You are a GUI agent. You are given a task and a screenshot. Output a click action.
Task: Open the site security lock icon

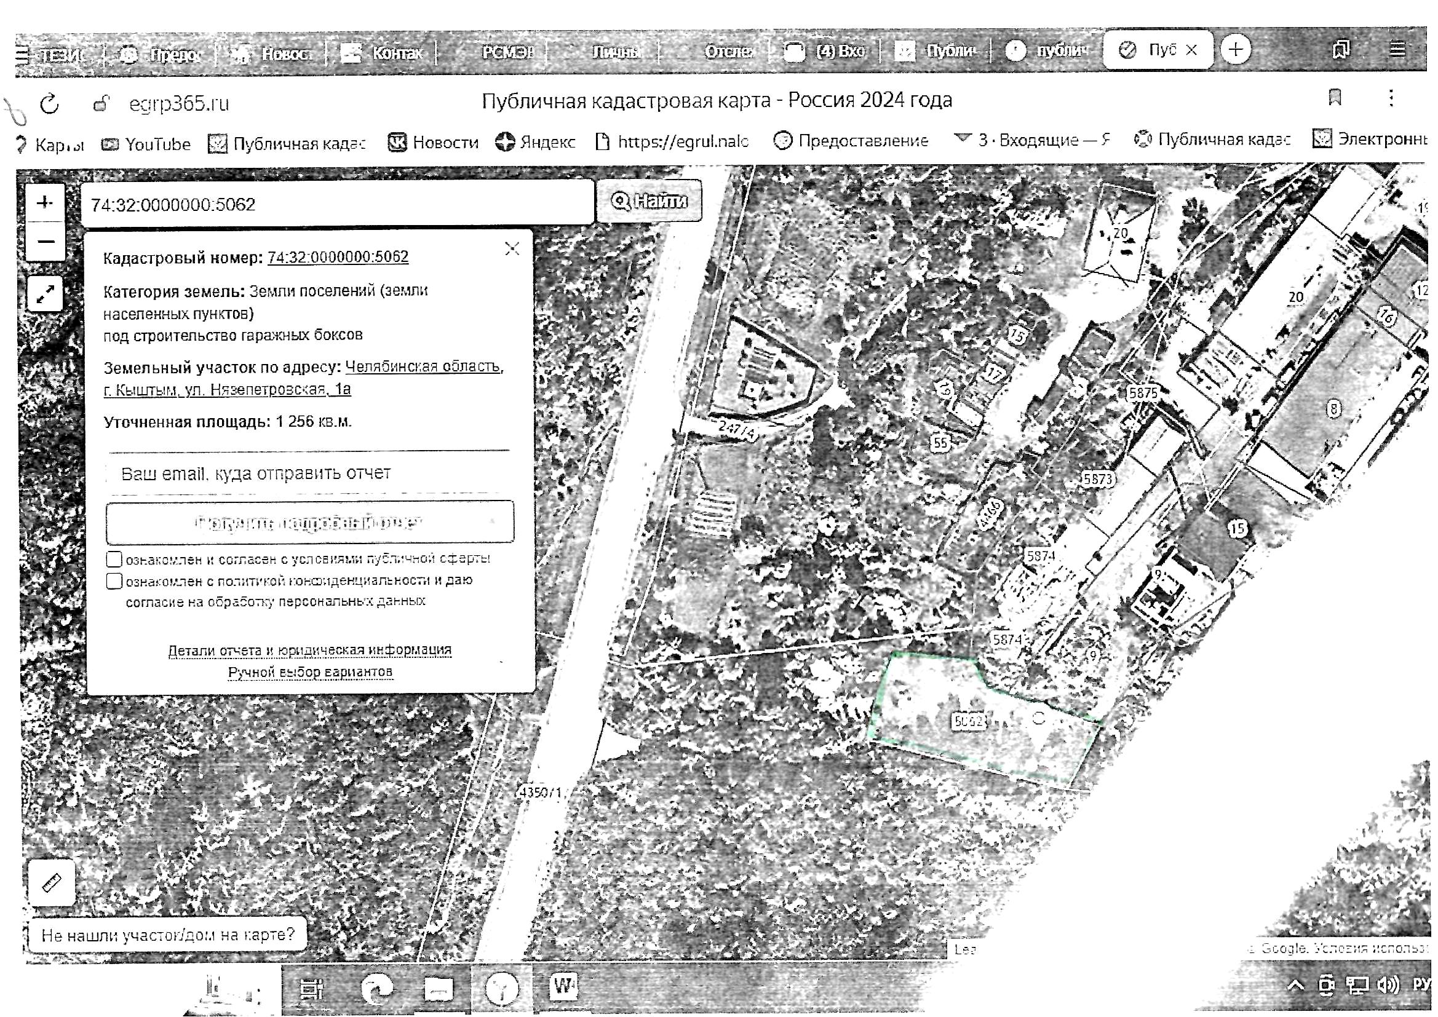click(101, 103)
